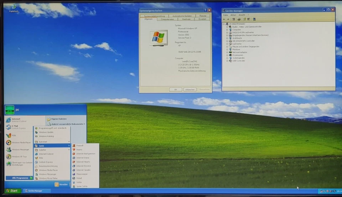Open the Systemwiederherstellung tab
Image resolution: width=342 pixels, height=197 pixels.
point(154,16)
